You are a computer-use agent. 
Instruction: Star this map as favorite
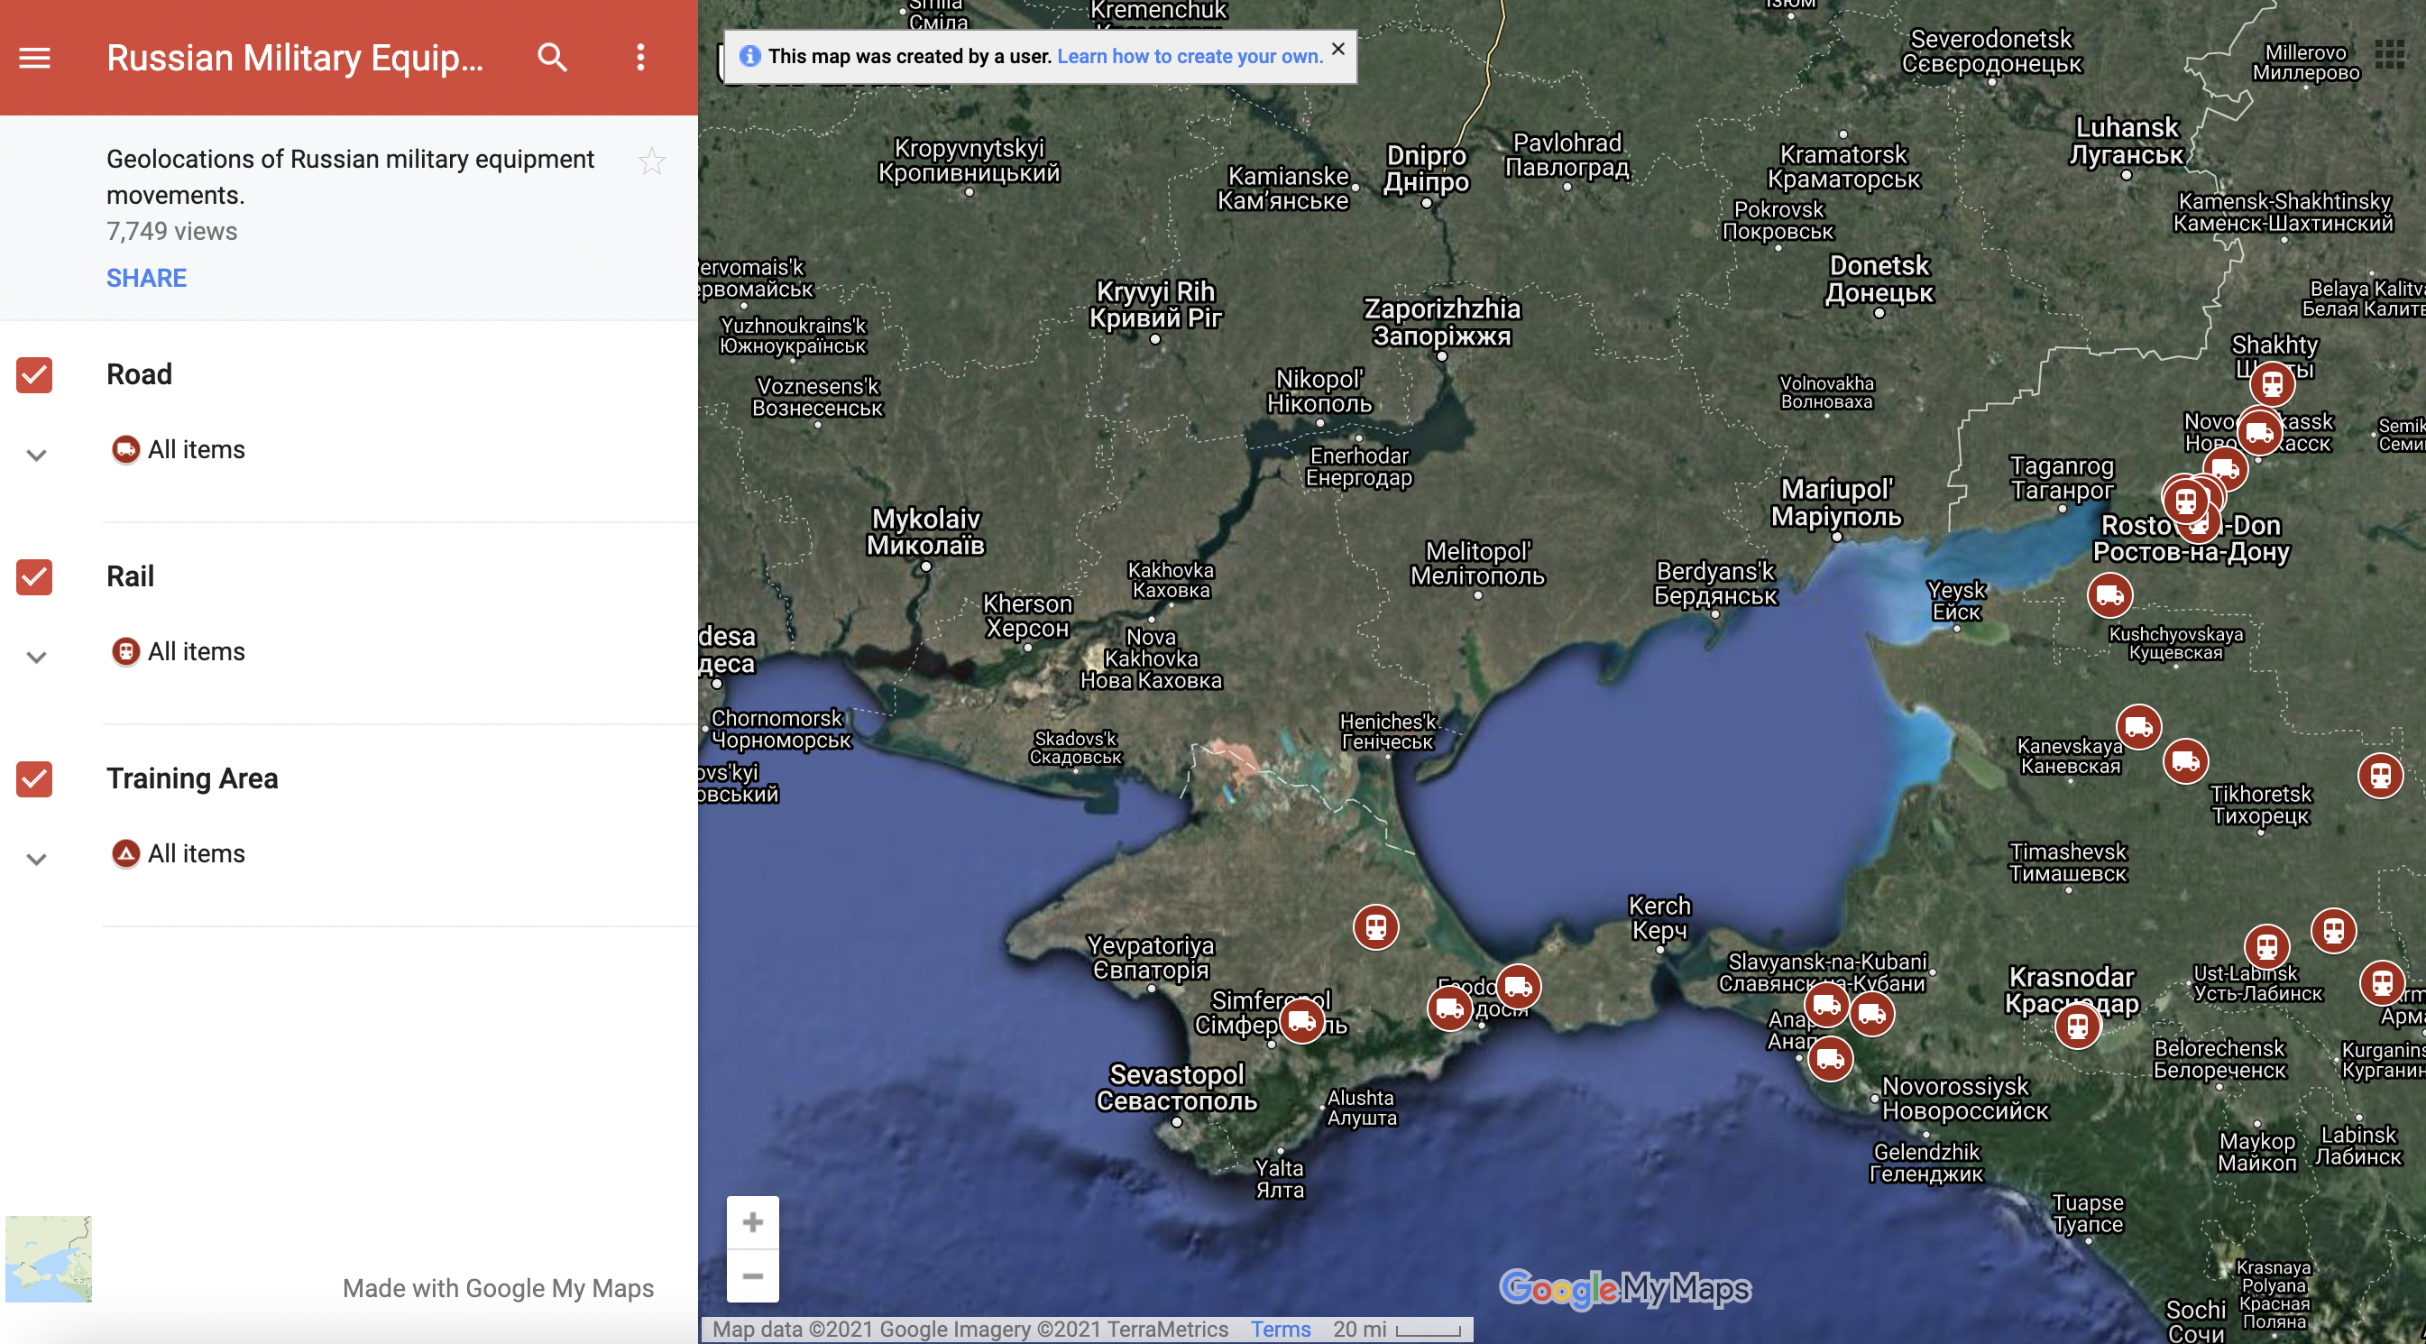point(651,162)
